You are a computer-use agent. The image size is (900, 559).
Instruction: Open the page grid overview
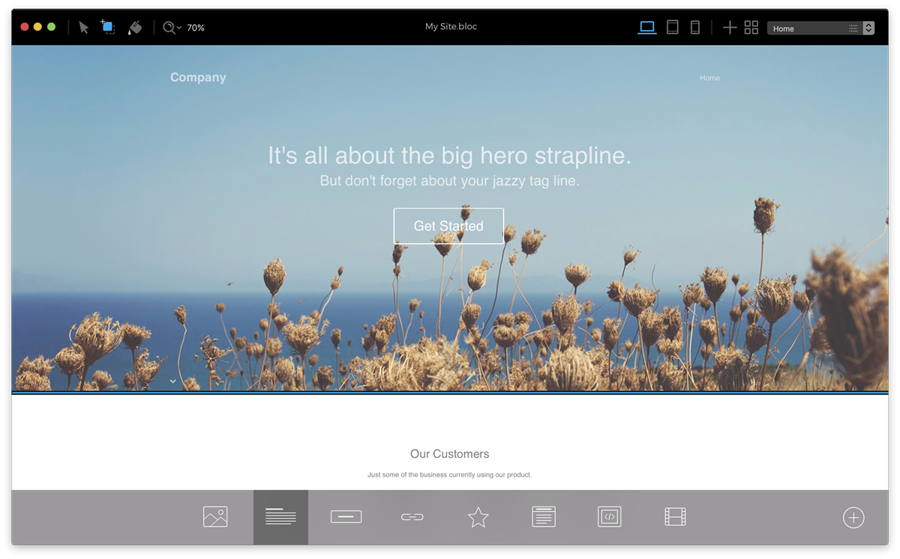[751, 28]
